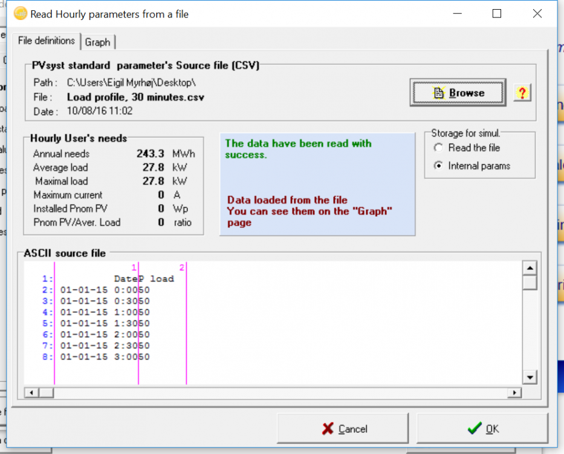Click the ASCII source scroll up arrow
564x454 pixels.
(530, 268)
